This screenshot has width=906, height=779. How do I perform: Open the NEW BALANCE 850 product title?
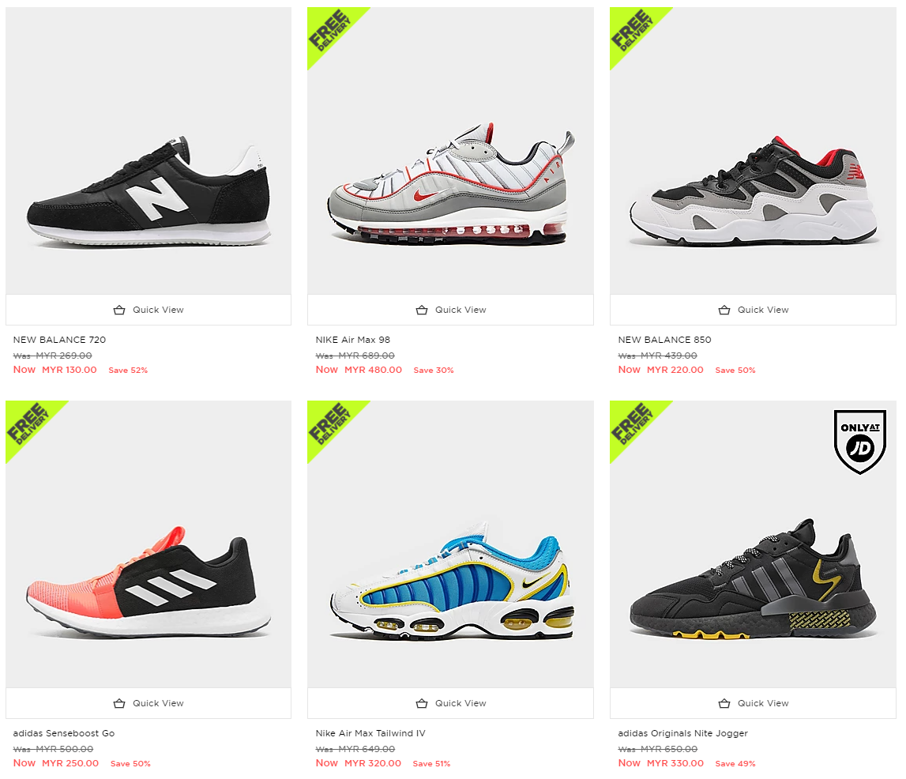pyautogui.click(x=664, y=340)
